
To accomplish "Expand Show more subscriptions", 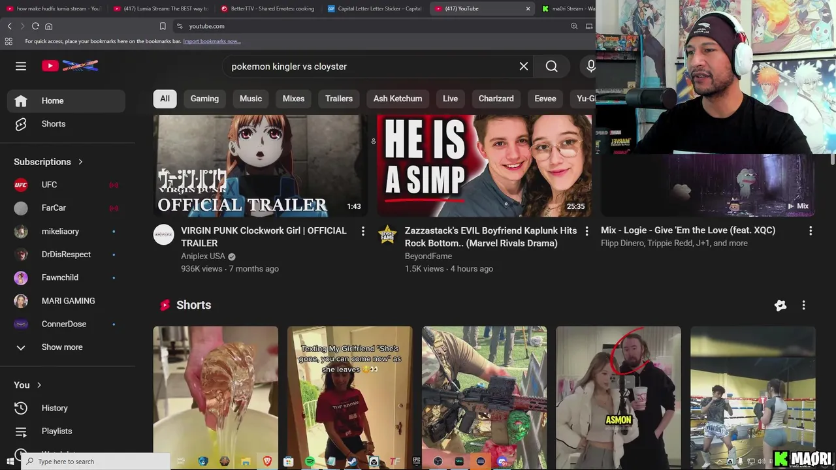I will (x=66, y=347).
